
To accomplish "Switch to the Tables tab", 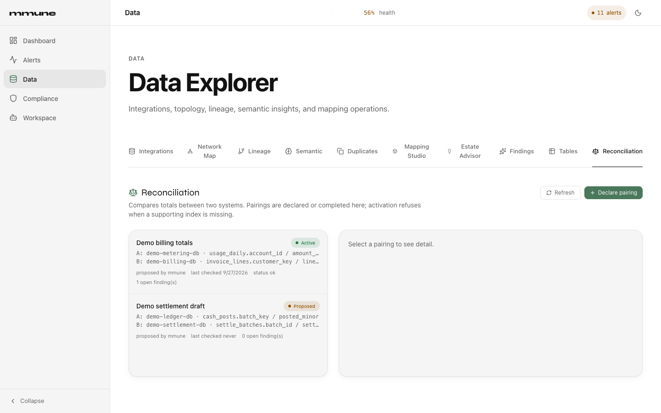I will click(x=563, y=151).
